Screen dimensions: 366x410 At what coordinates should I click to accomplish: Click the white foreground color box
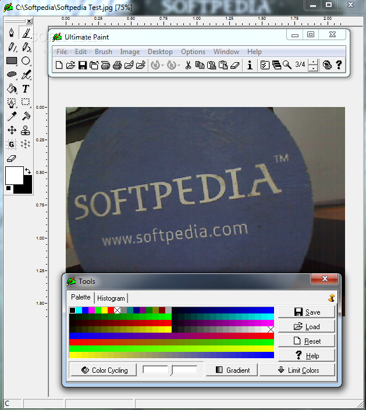pyautogui.click(x=14, y=176)
